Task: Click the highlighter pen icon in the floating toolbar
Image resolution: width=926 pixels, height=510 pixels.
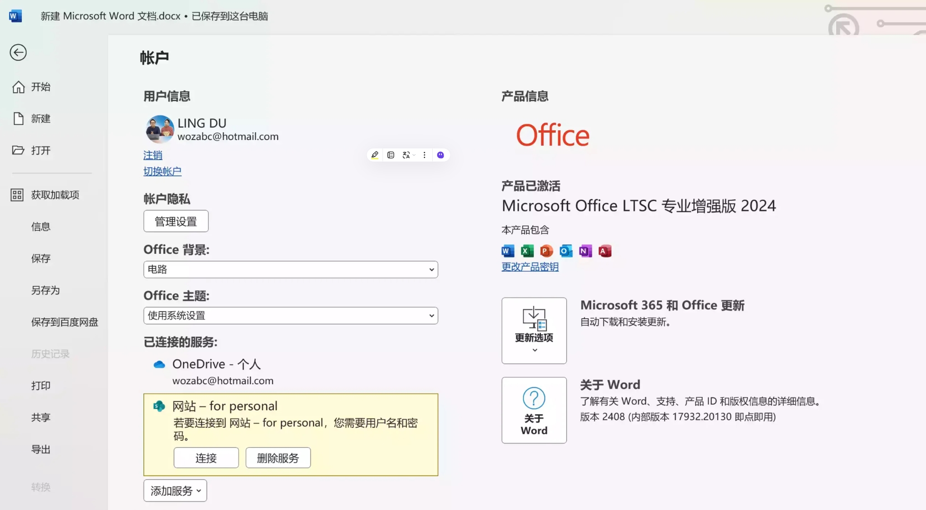Action: coord(375,155)
